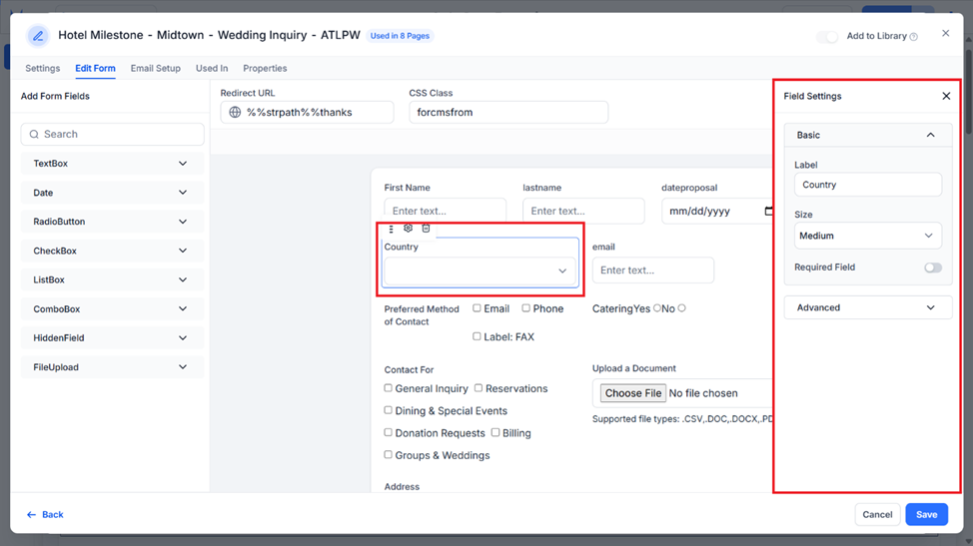Enable the Required Field toggle

point(933,268)
